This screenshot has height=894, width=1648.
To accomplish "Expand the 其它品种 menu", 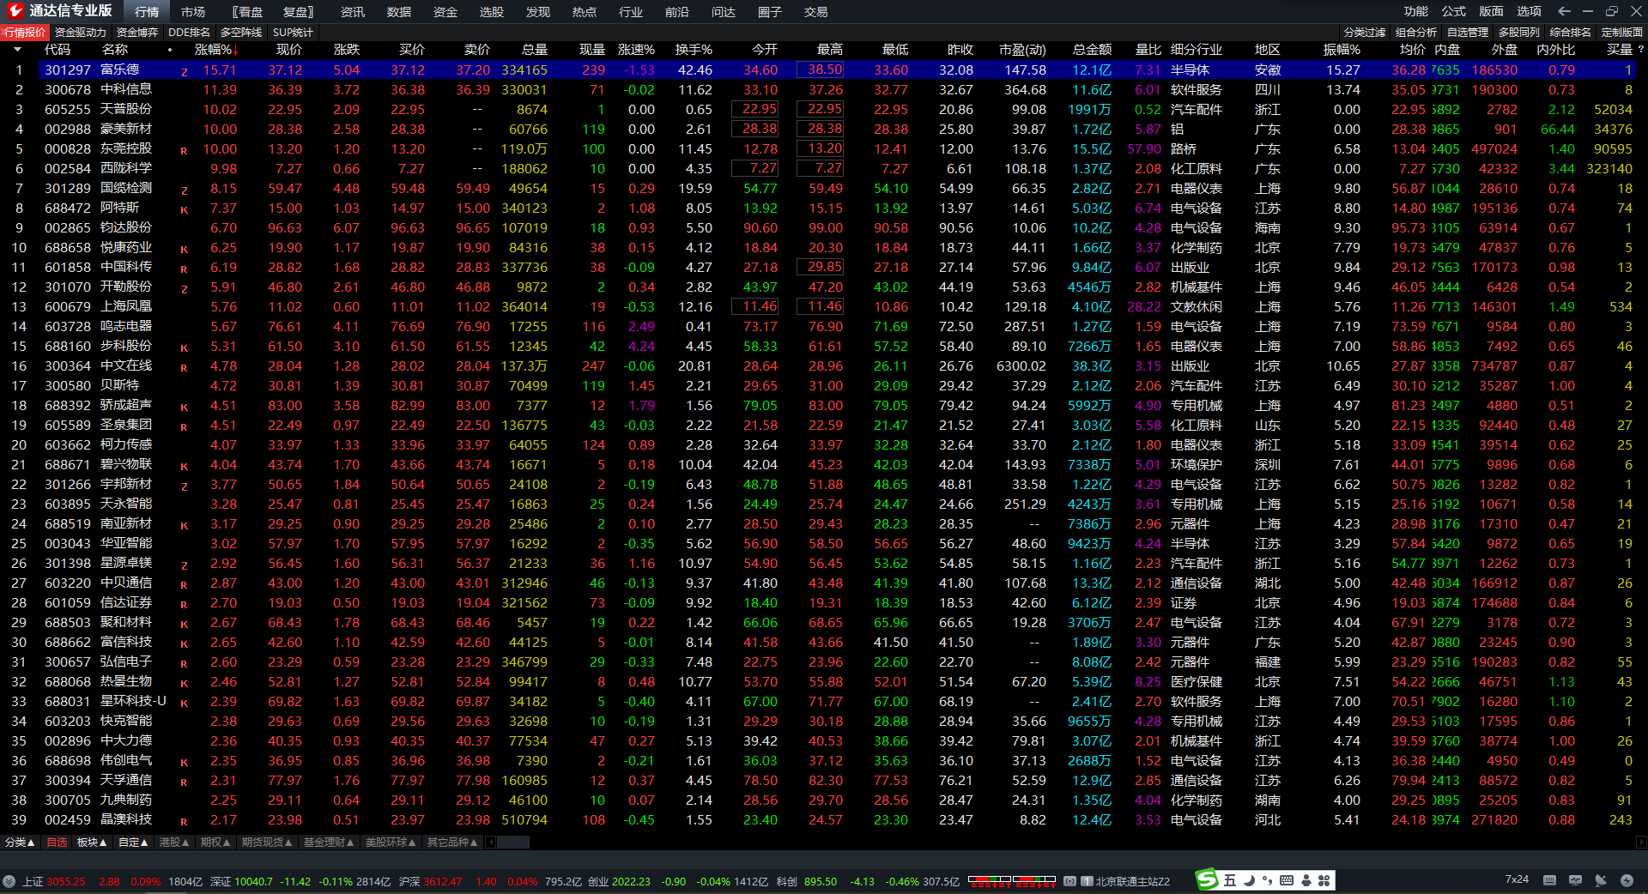I will pyautogui.click(x=452, y=843).
